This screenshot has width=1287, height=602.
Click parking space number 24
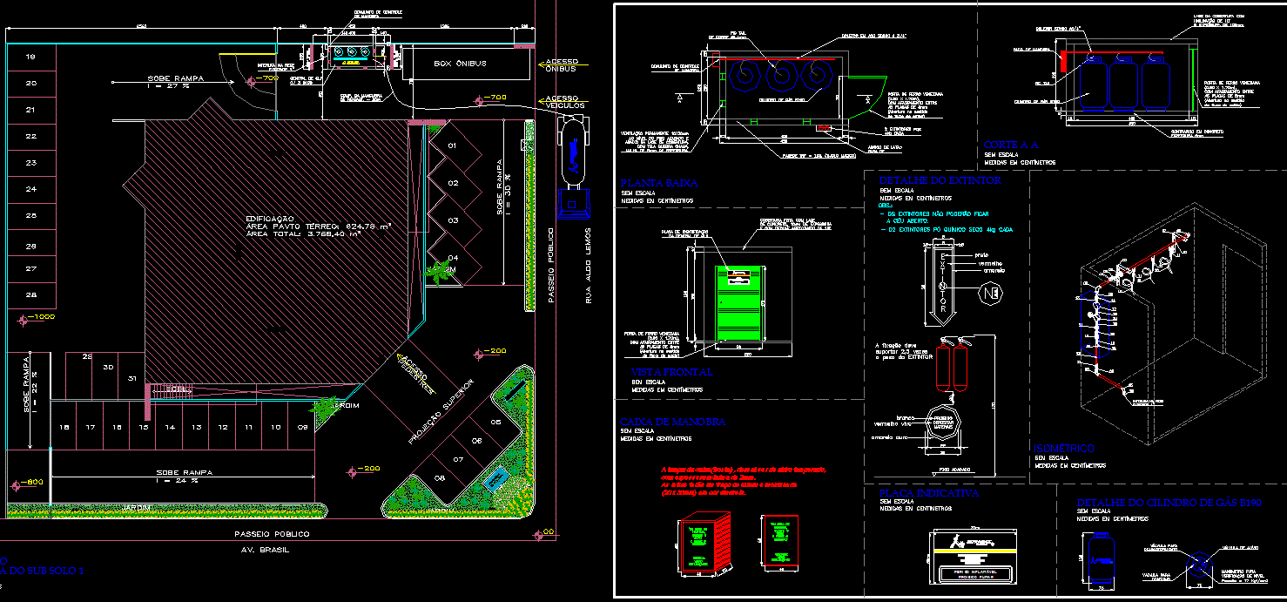coord(30,189)
